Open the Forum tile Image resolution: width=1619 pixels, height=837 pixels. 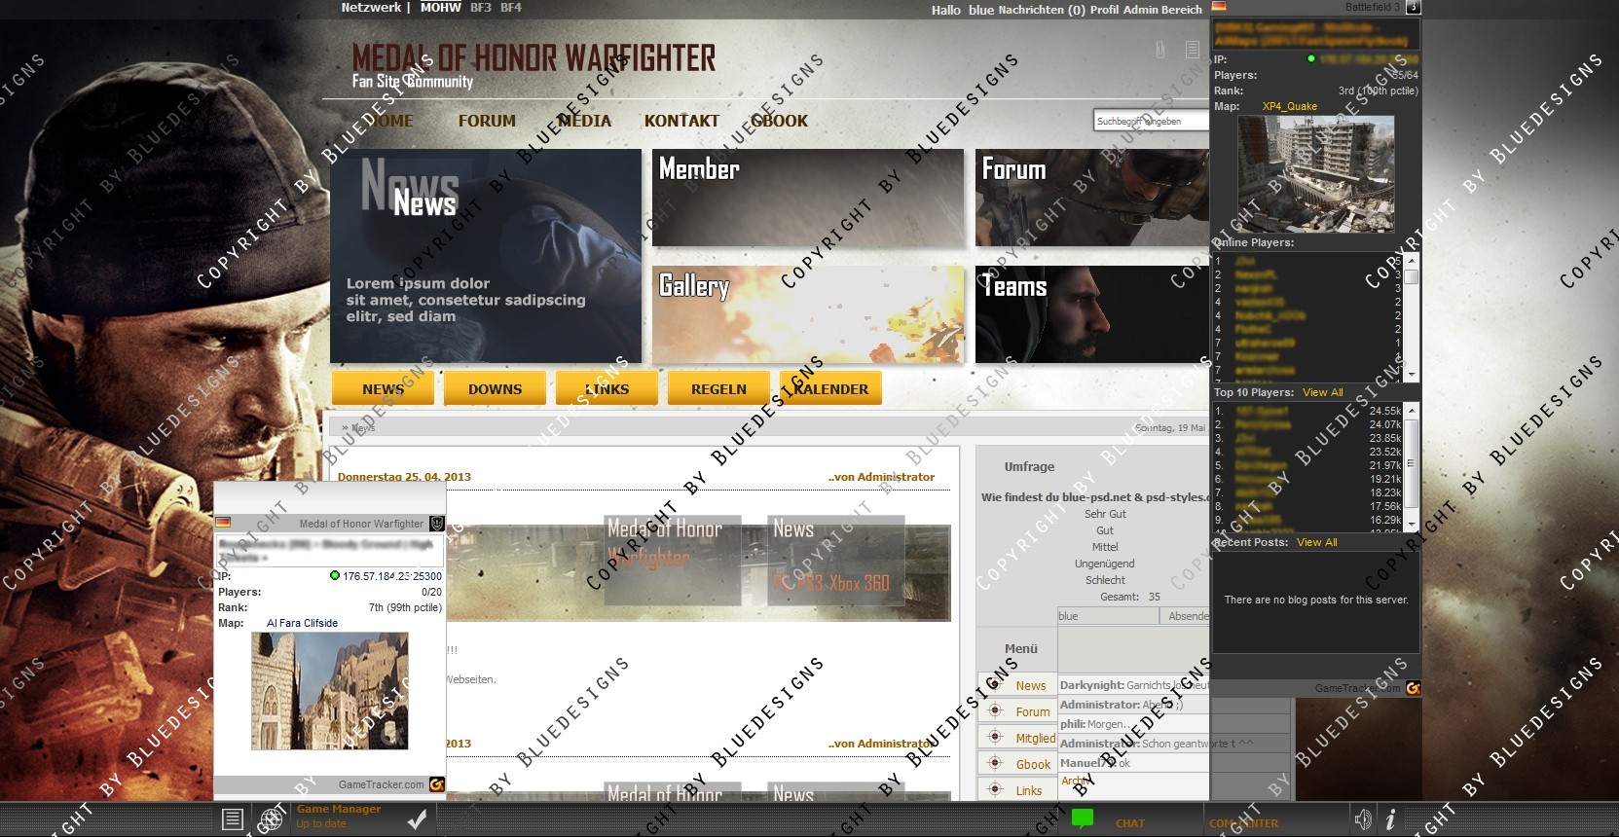pyautogui.click(x=1092, y=198)
